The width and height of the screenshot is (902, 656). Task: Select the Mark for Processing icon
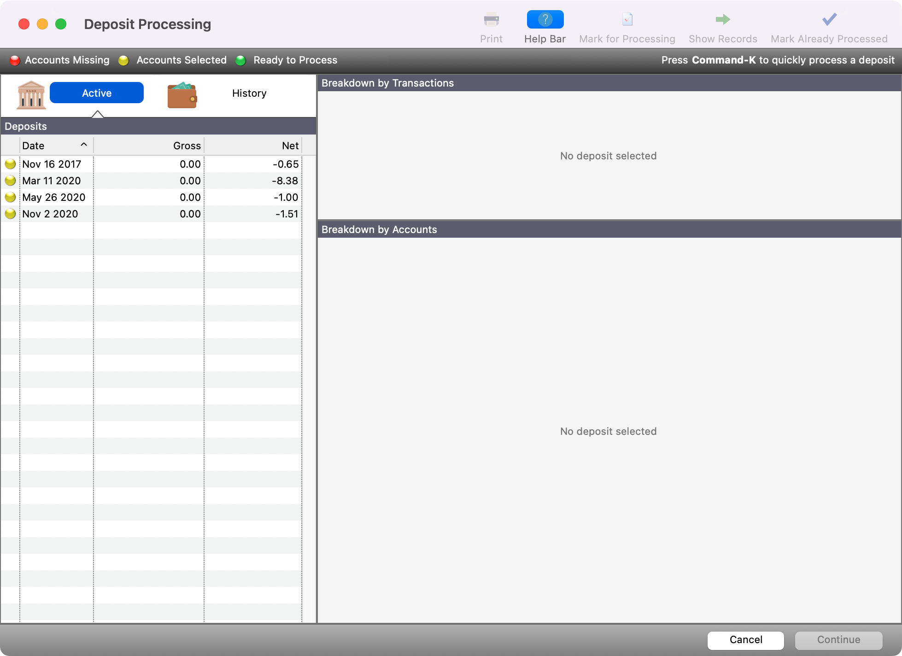point(627,20)
